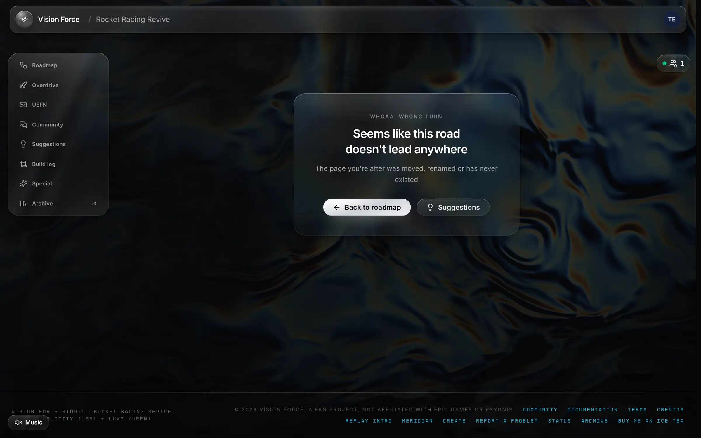701x438 pixels.
Task: Click the Rocket Racing Revive breadcrumb
Action: click(x=133, y=19)
